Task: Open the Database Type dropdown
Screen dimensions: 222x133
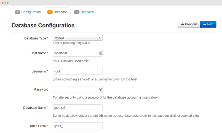Action: click(77, 38)
